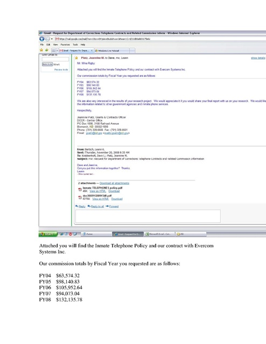Click the FY08 $132,135.78 line in email
Image resolution: width=266 pixels, height=344 pixels.
(89, 95)
